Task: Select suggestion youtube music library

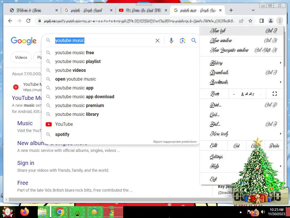Action: pyautogui.click(x=77, y=114)
